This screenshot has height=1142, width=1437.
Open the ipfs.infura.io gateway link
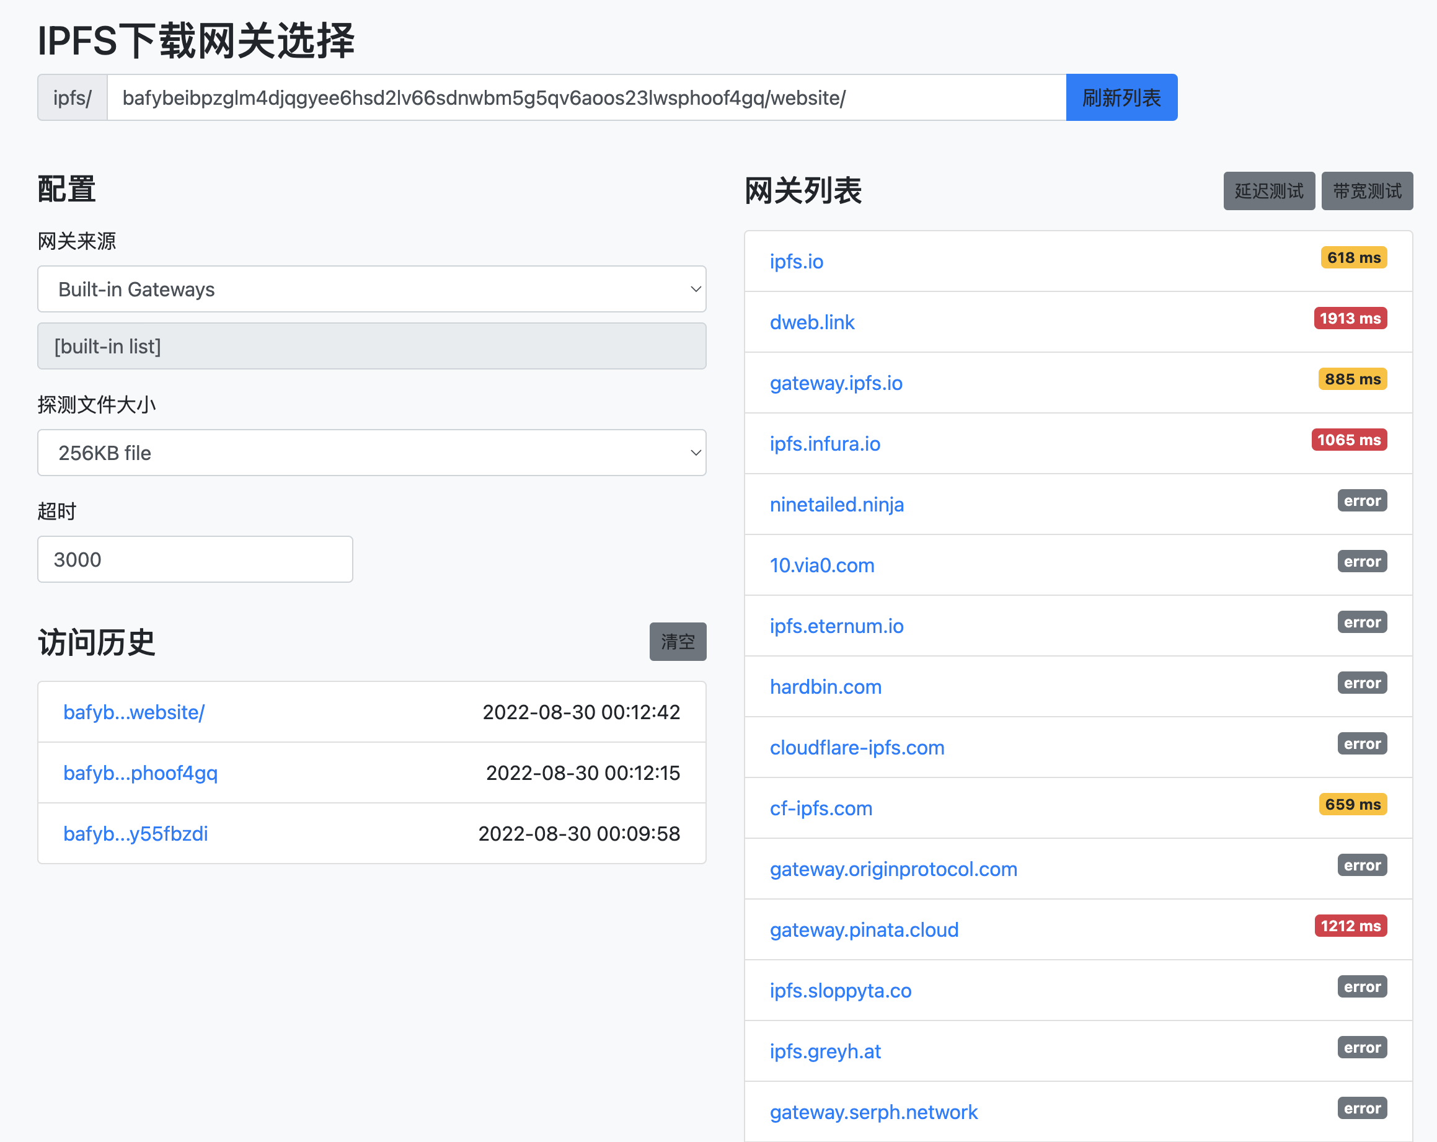(x=825, y=443)
